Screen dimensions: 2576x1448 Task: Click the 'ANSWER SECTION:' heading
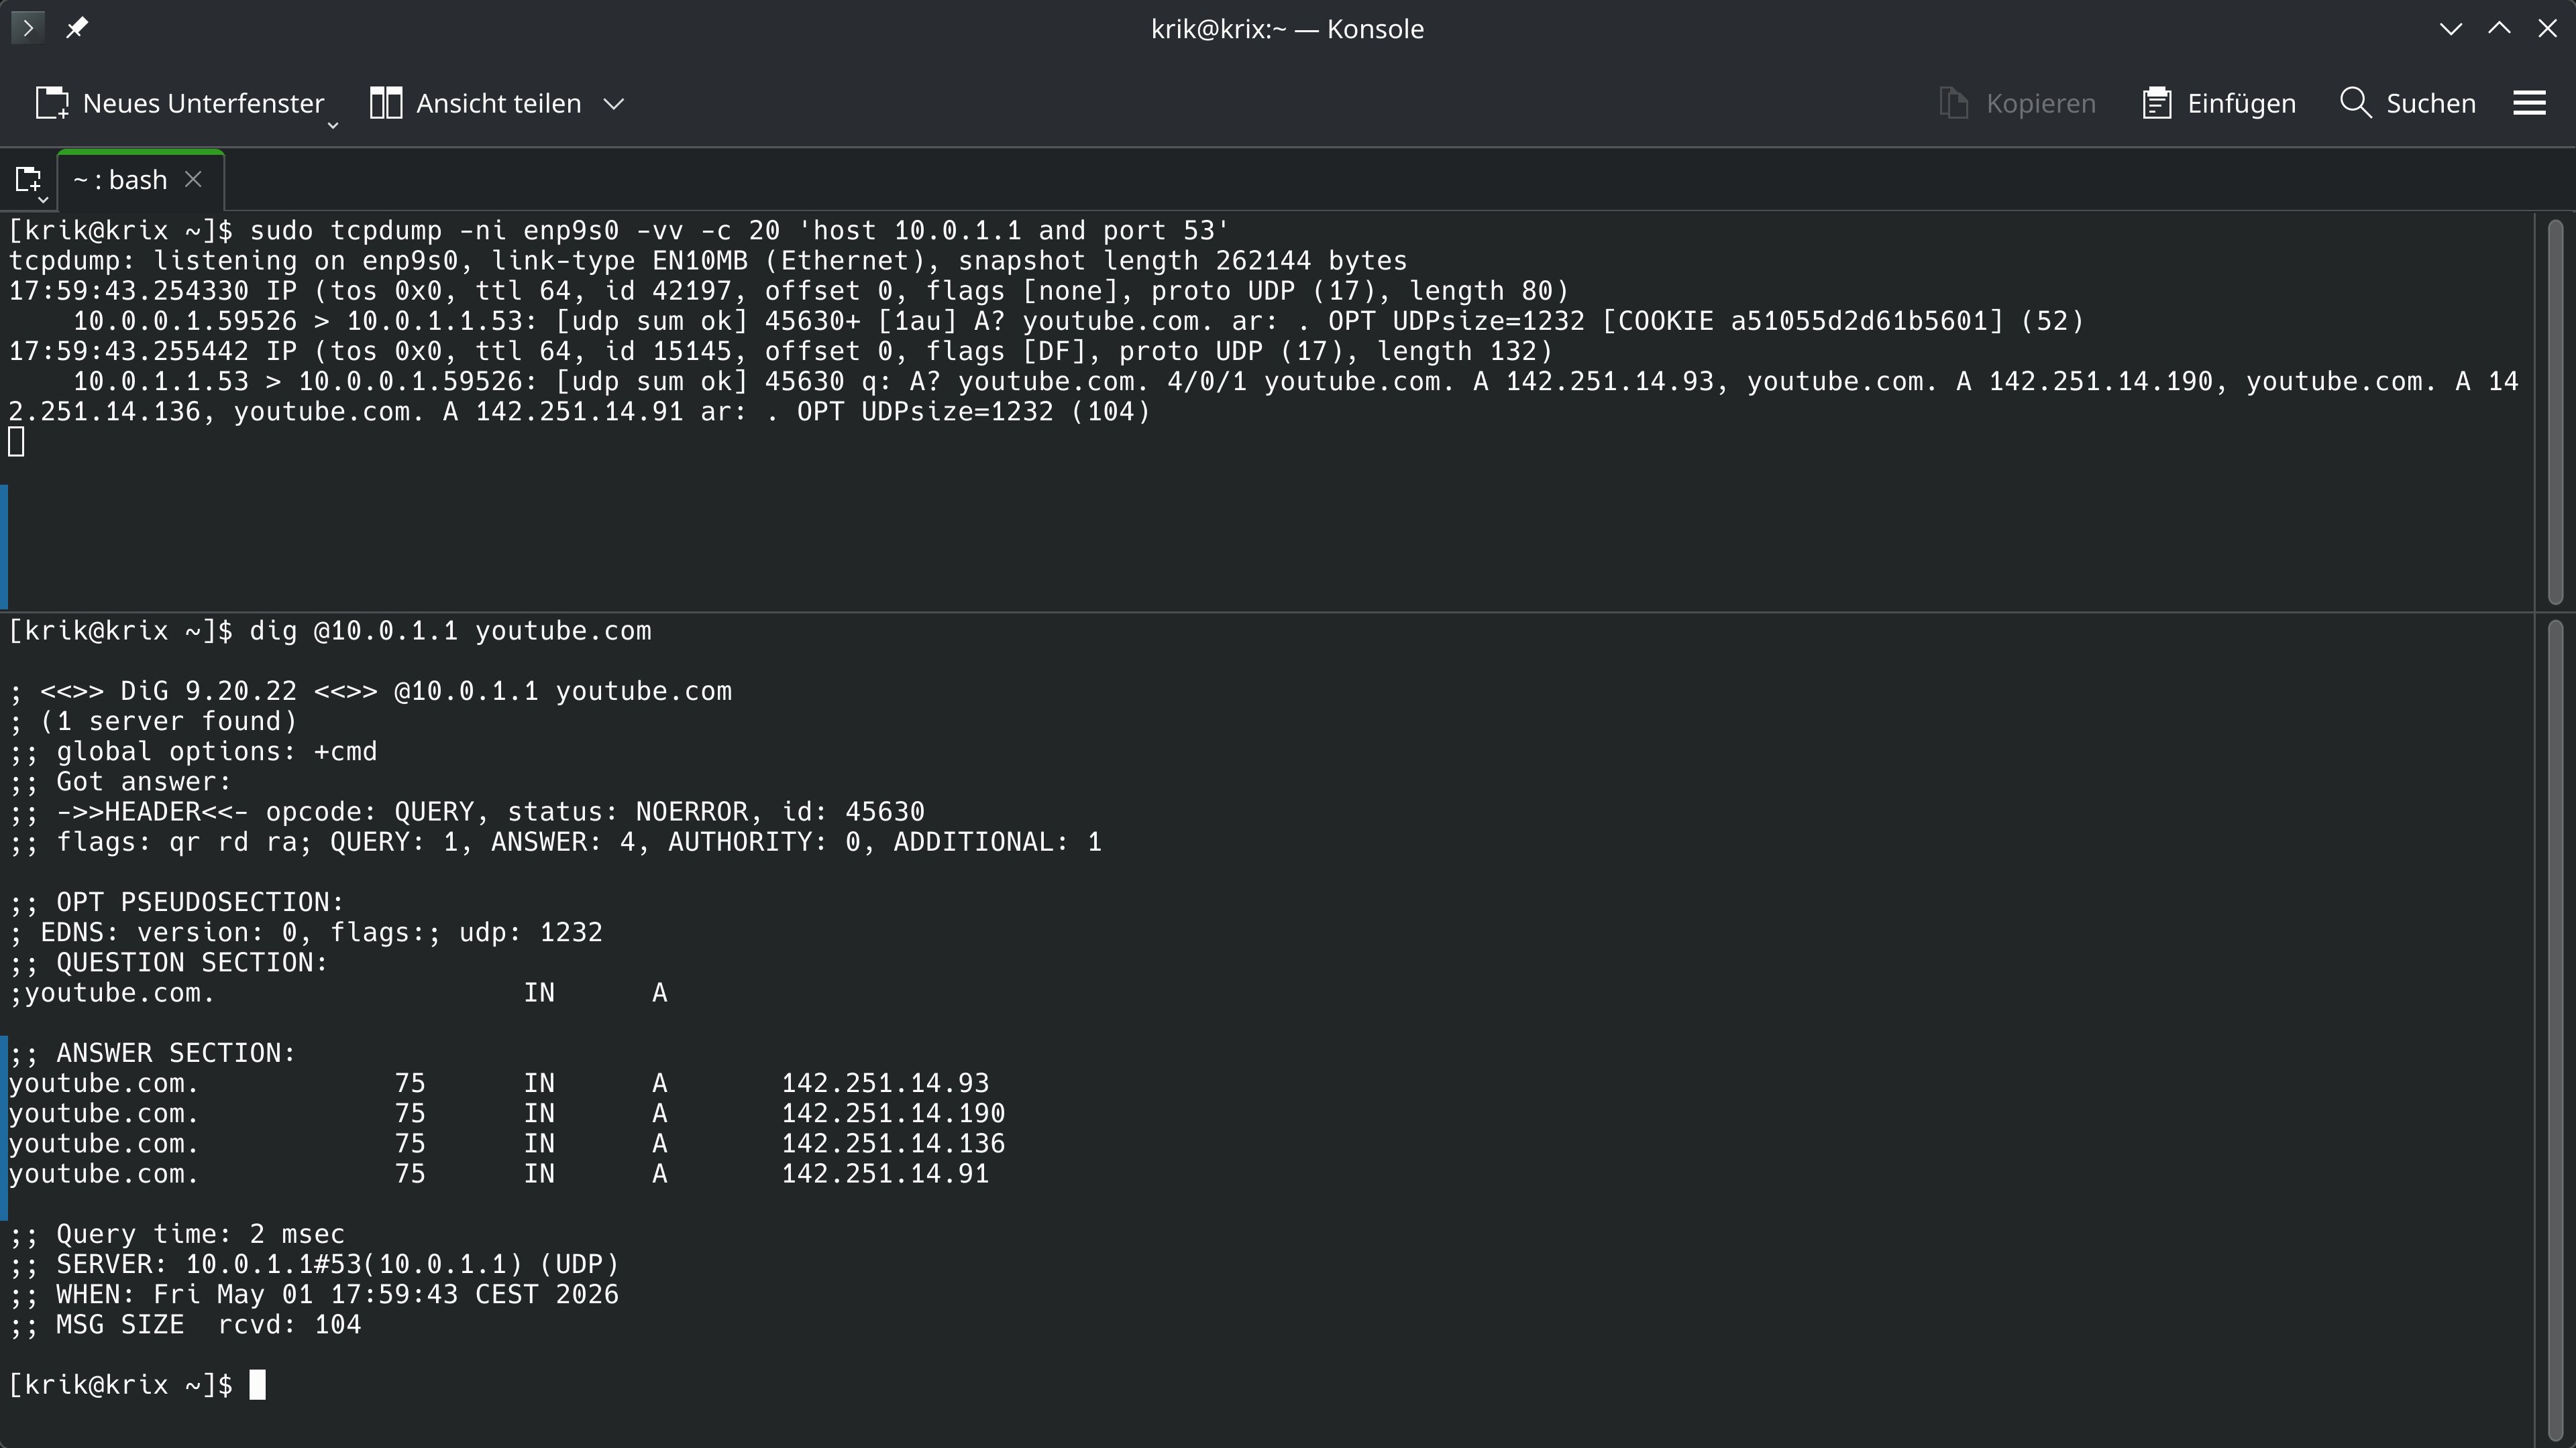152,1053
